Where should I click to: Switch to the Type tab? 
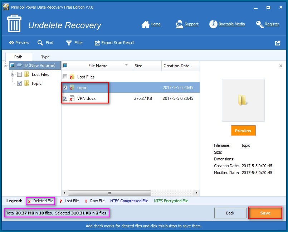pos(45,57)
